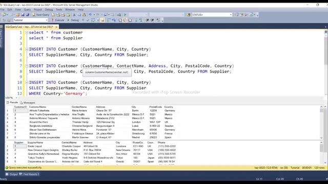Open the Project menu
This screenshot has width=328, height=184.
pyautogui.click(x=38, y=10)
